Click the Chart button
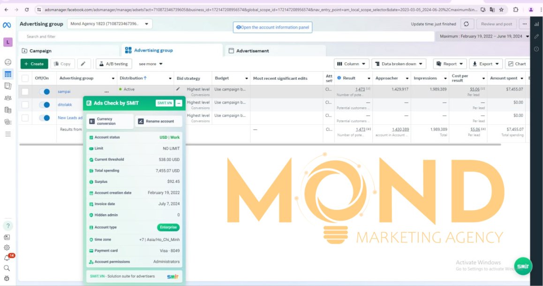The height and width of the screenshot is (286, 543). coord(517,64)
